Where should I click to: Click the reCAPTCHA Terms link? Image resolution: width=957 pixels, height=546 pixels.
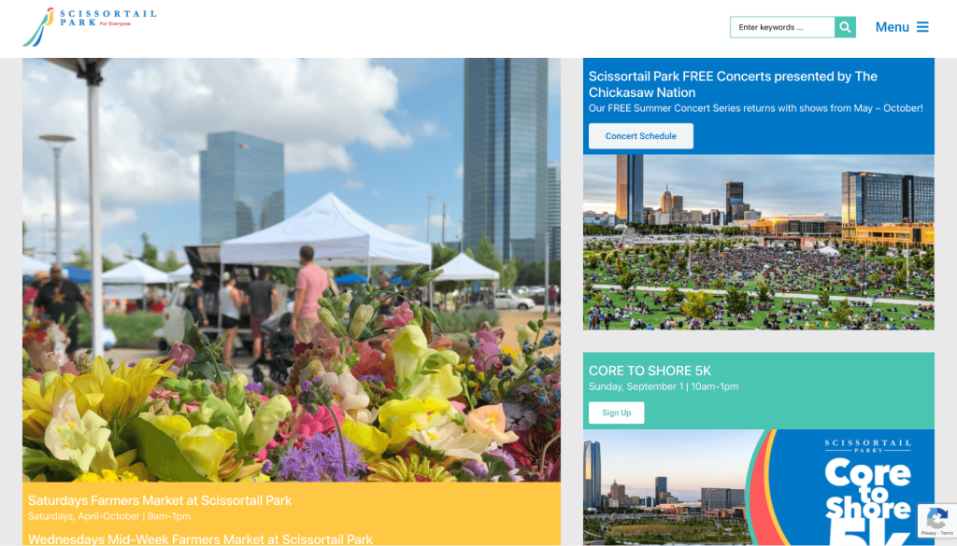(947, 533)
